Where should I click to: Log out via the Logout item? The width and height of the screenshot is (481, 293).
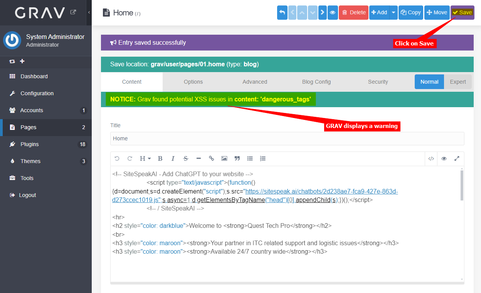click(x=46, y=195)
